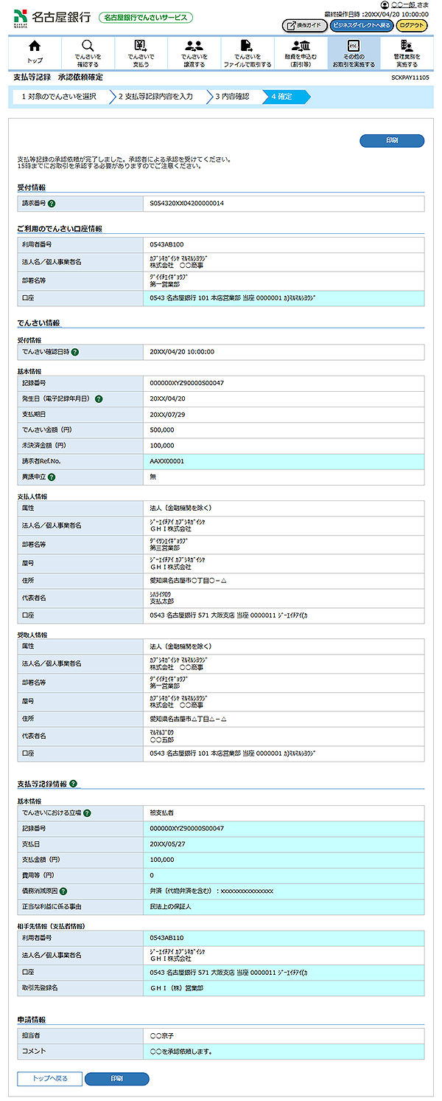The image size is (442, 1101).
Task: Click the yellow ログアウト button
Action: [411, 25]
